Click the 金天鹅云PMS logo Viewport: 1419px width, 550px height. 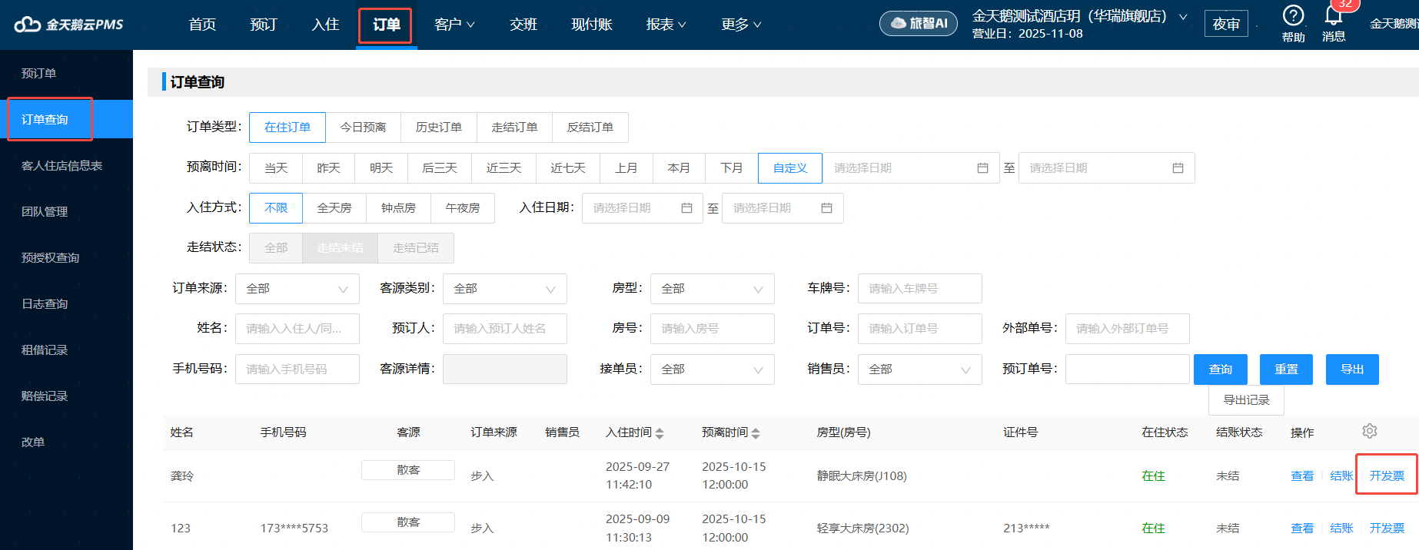click(69, 25)
